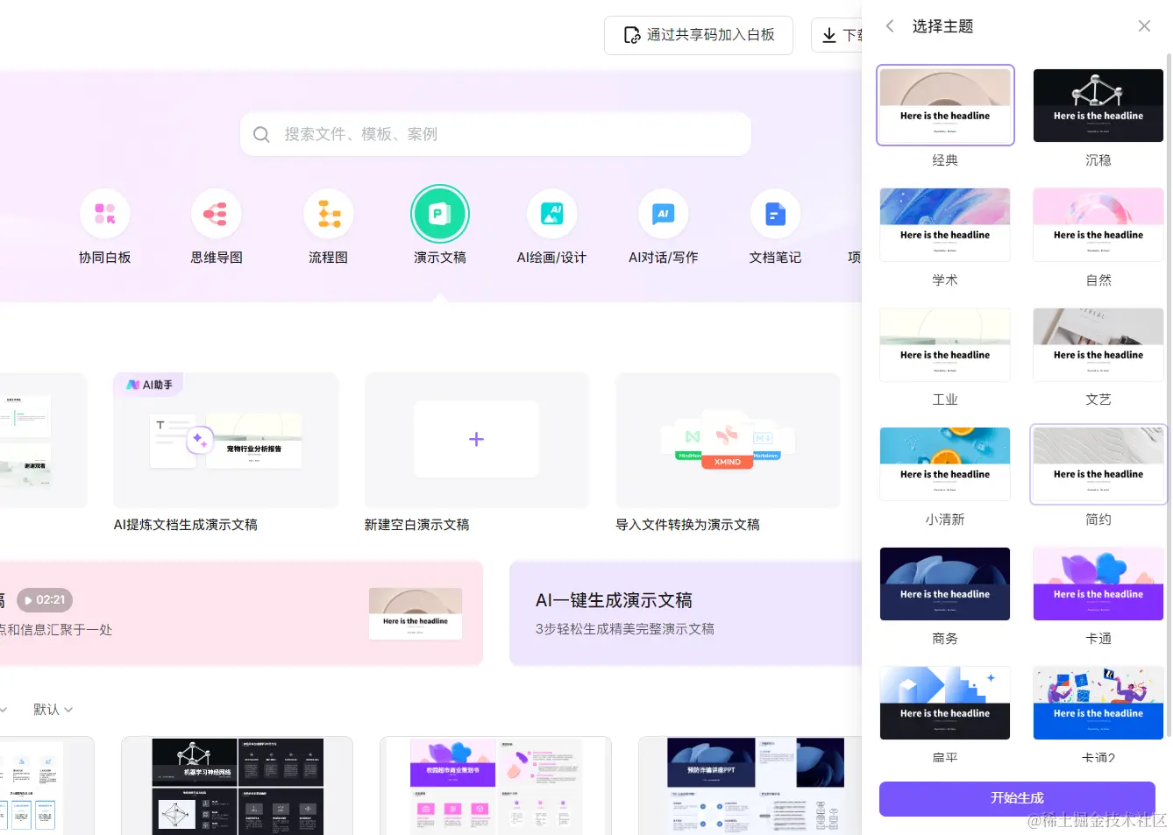Click the search magnifier icon
The image size is (1173, 835).
(x=261, y=134)
